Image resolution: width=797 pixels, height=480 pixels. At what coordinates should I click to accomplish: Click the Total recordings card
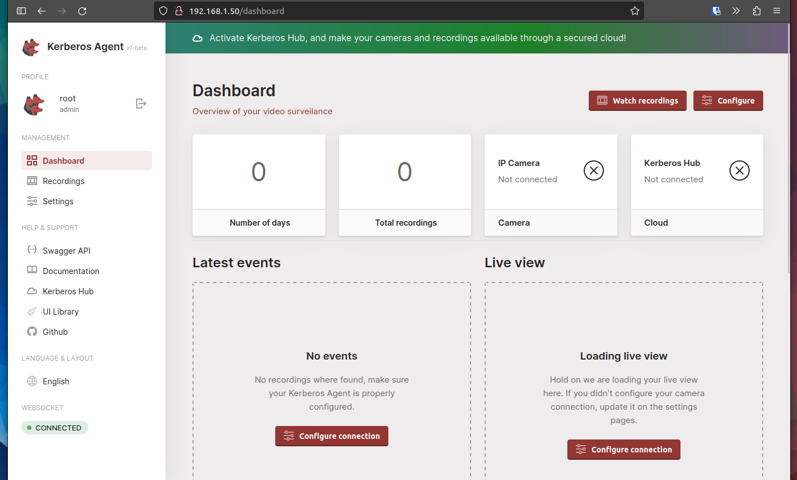(405, 185)
